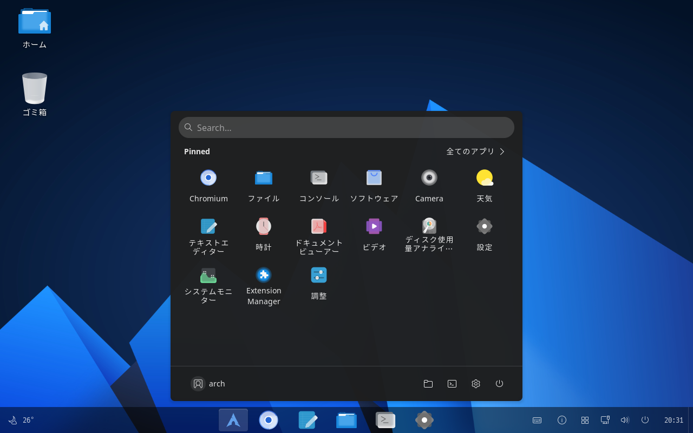Open ディスク使用量アナライザー app

point(429,236)
